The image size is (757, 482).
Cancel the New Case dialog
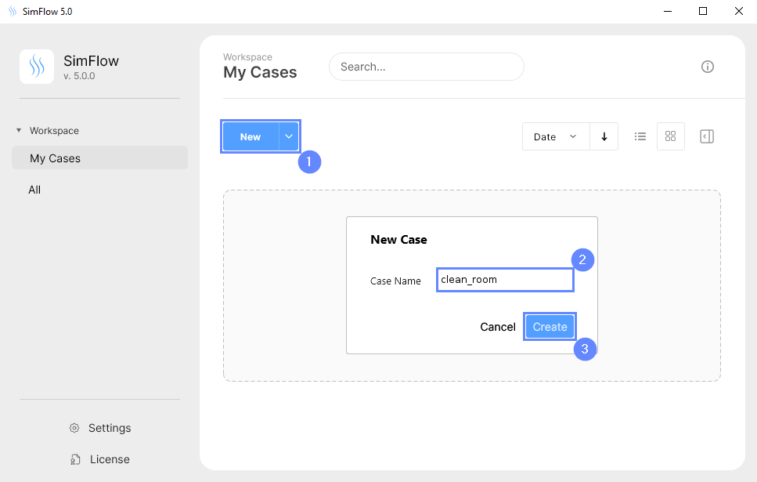coord(497,327)
